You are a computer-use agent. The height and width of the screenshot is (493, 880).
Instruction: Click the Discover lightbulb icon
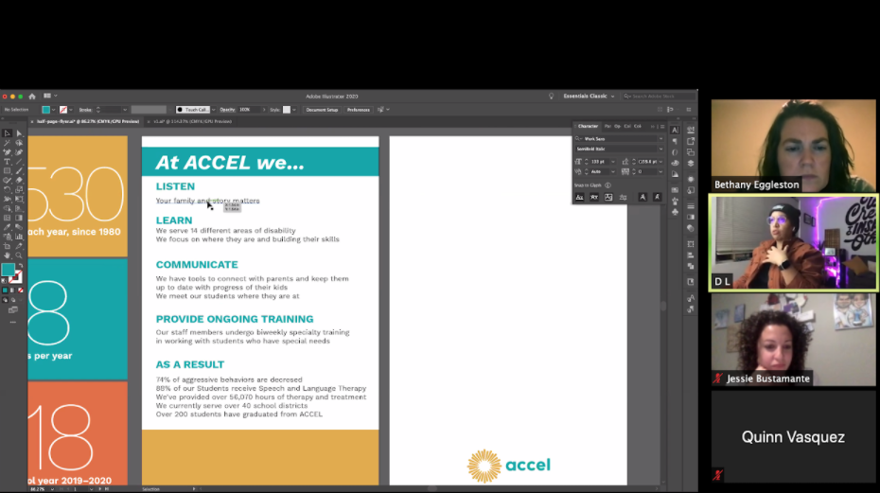551,96
